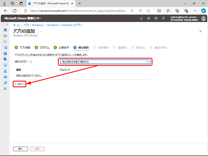Switch to アプリ情報 step tab

pos(22,48)
